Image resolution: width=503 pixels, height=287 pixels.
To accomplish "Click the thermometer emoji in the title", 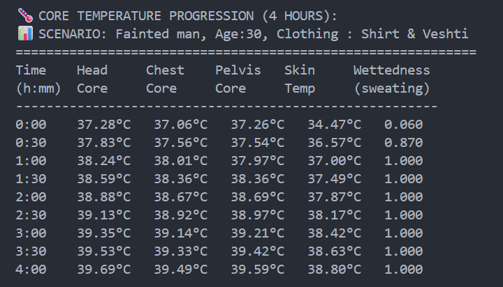I will (24, 15).
